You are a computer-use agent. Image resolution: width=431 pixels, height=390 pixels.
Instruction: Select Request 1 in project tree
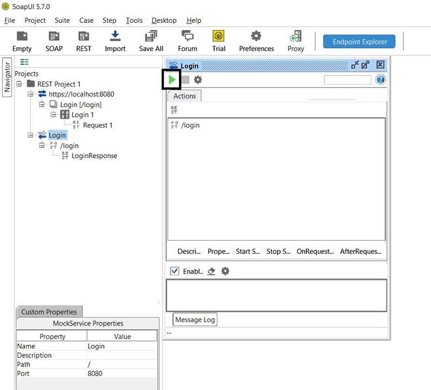tap(97, 125)
